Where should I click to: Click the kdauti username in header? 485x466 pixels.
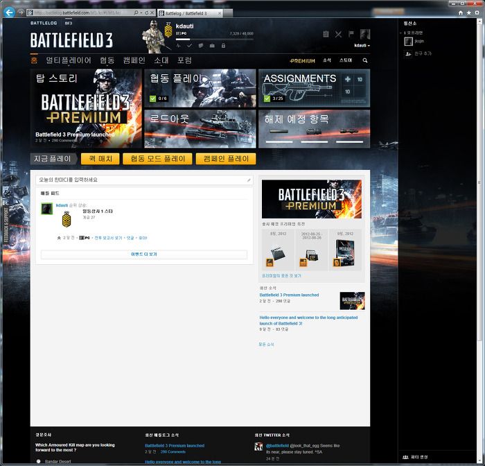pyautogui.click(x=185, y=26)
